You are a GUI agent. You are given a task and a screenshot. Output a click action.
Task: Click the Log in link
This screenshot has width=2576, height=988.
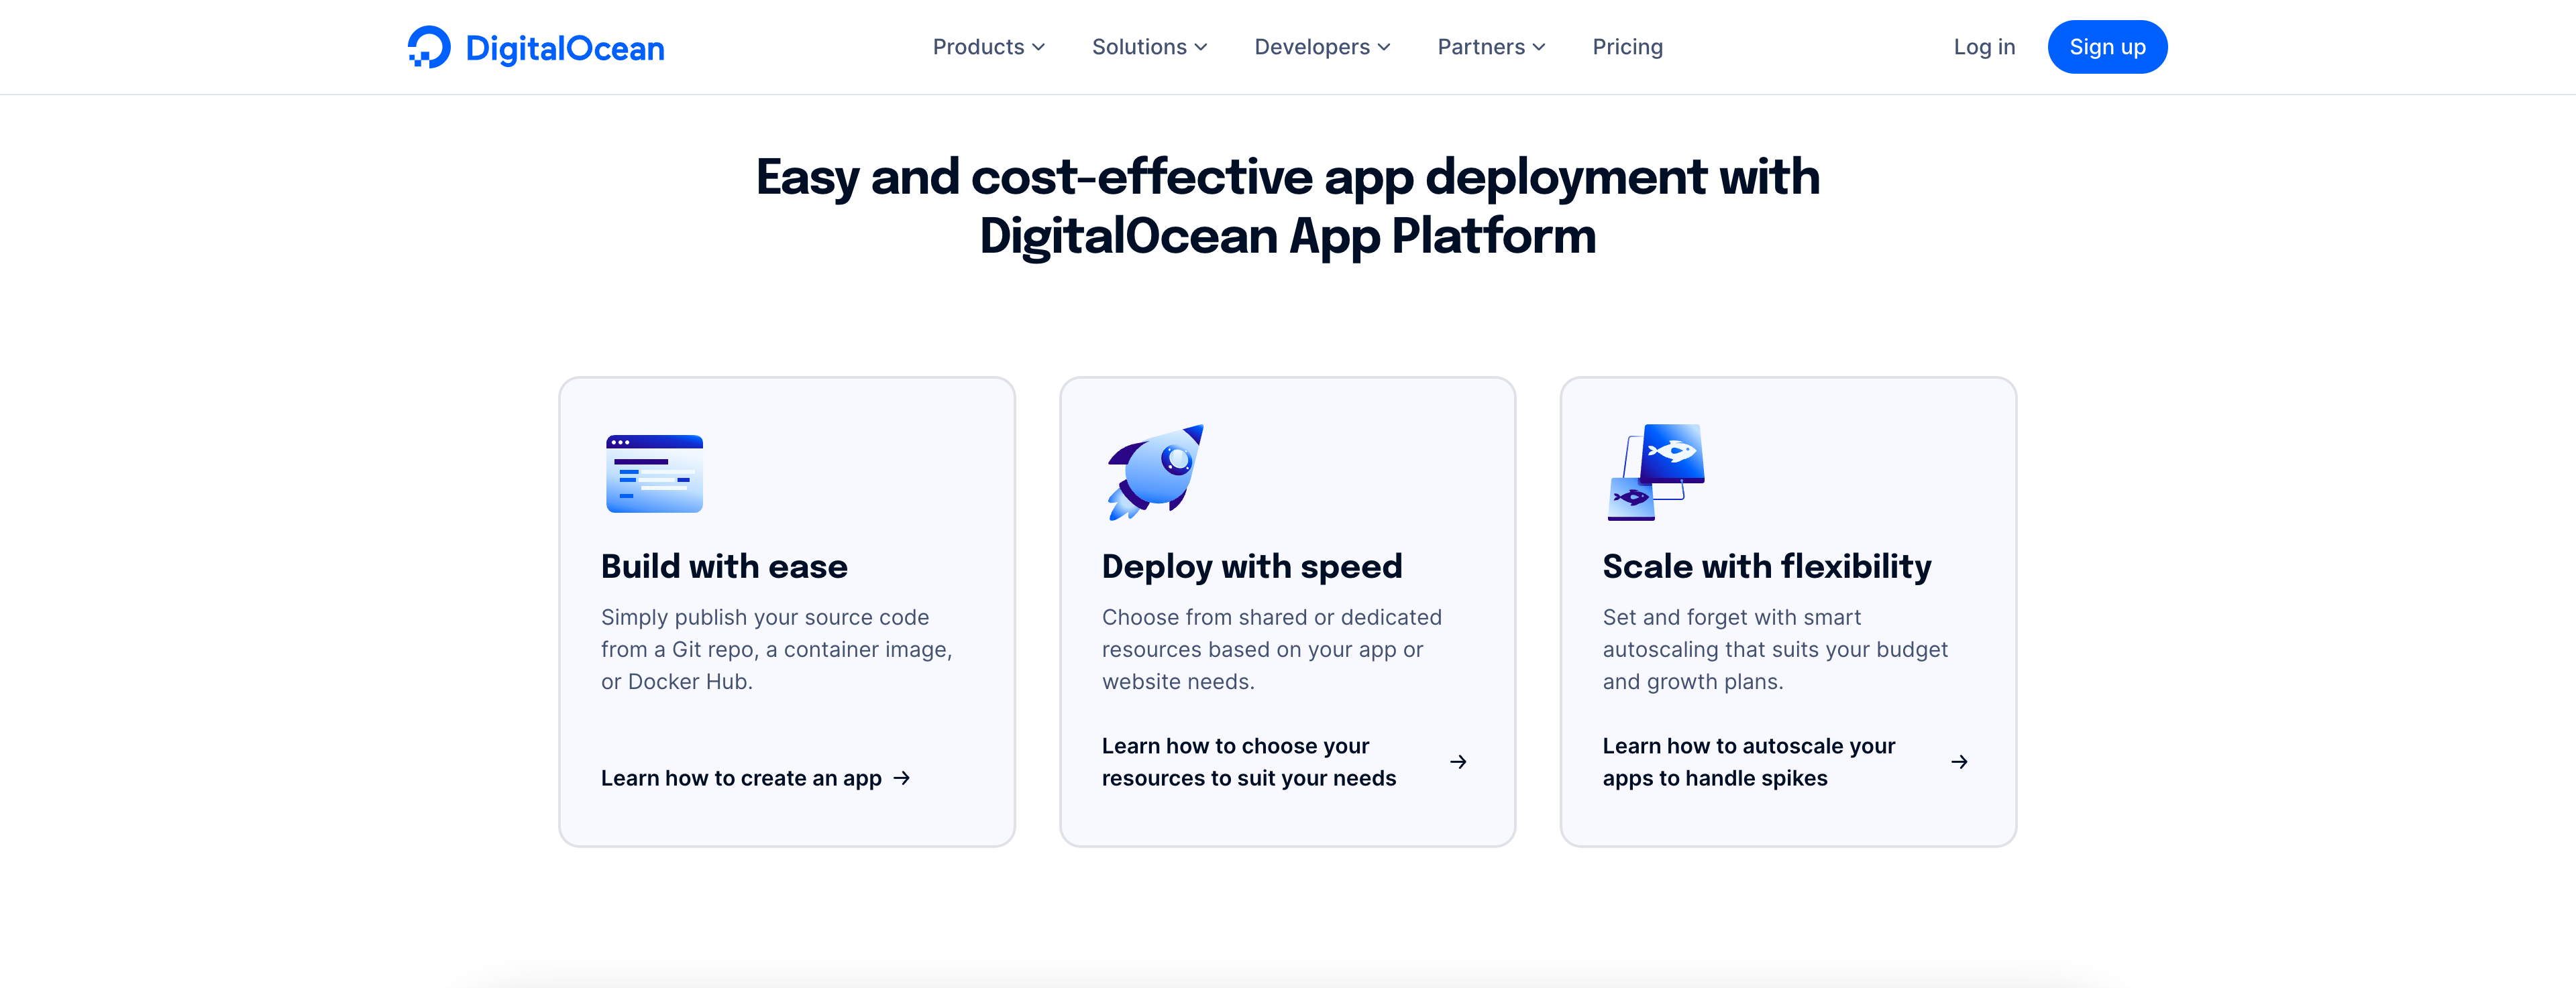tap(1984, 47)
